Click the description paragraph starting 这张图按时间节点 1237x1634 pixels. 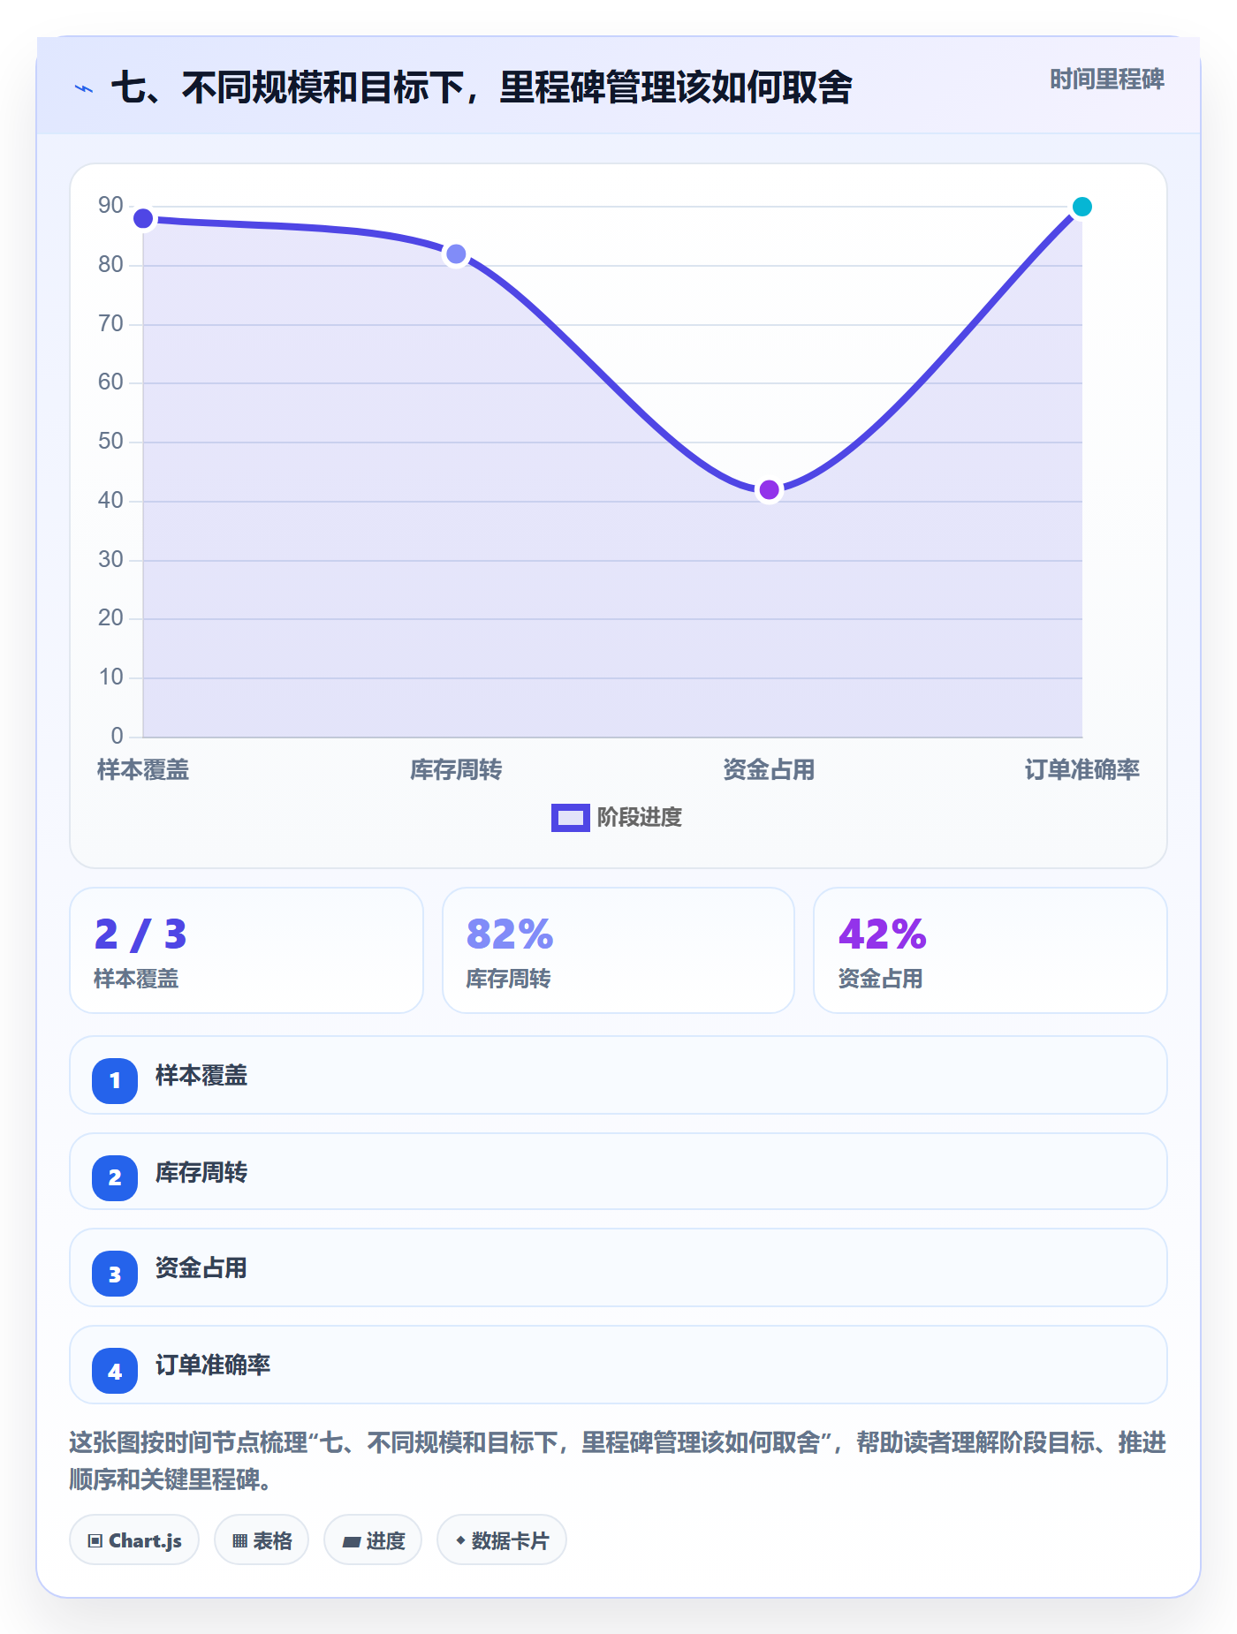(x=618, y=1461)
